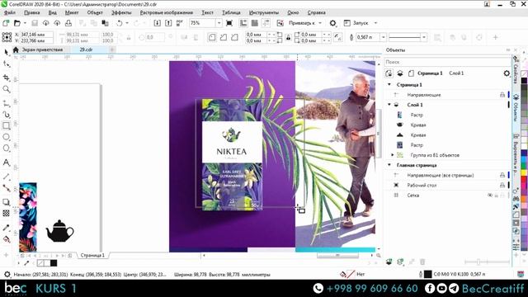Select first Растр object row
This screenshot has height=297, width=528.
coord(448,115)
